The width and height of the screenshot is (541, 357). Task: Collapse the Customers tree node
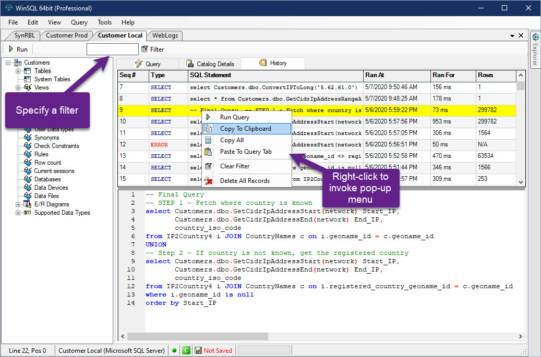[8, 63]
